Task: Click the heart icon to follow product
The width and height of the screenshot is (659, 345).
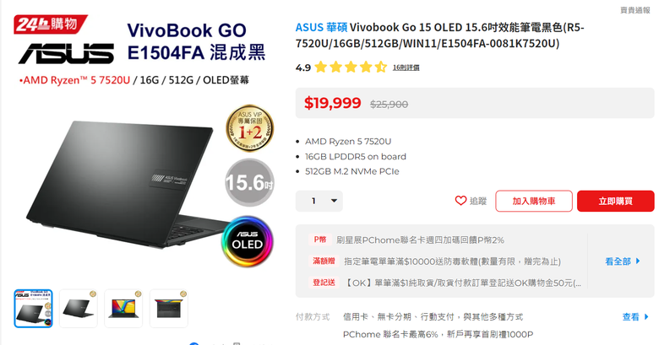Action: (x=460, y=201)
